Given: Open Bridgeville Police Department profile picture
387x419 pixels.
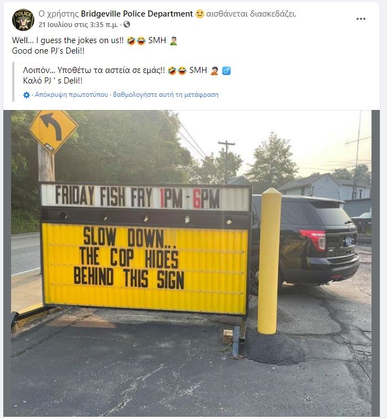Looking at the screenshot, I should click(23, 20).
